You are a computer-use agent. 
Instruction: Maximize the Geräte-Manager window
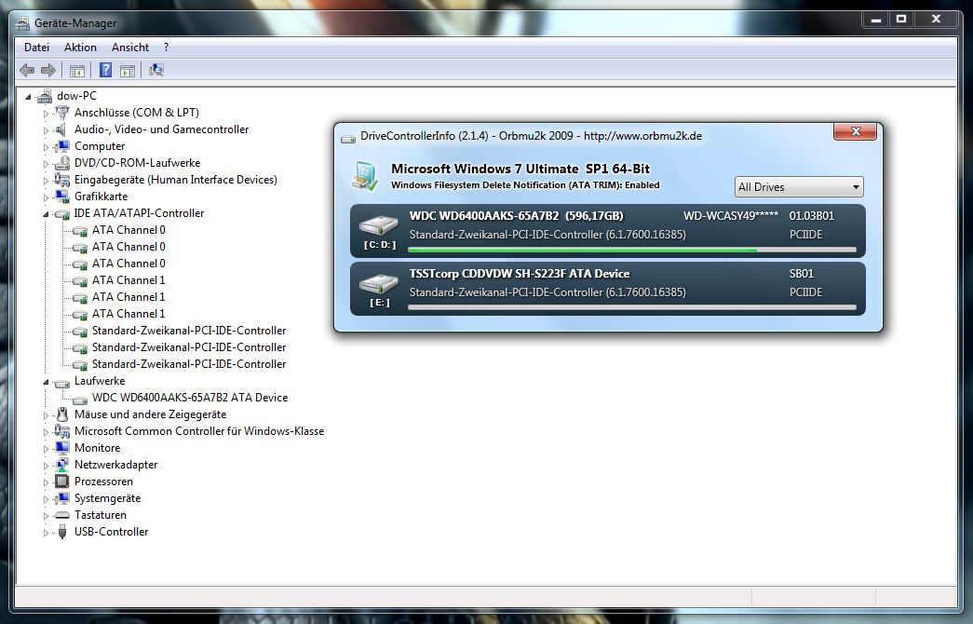pos(901,20)
